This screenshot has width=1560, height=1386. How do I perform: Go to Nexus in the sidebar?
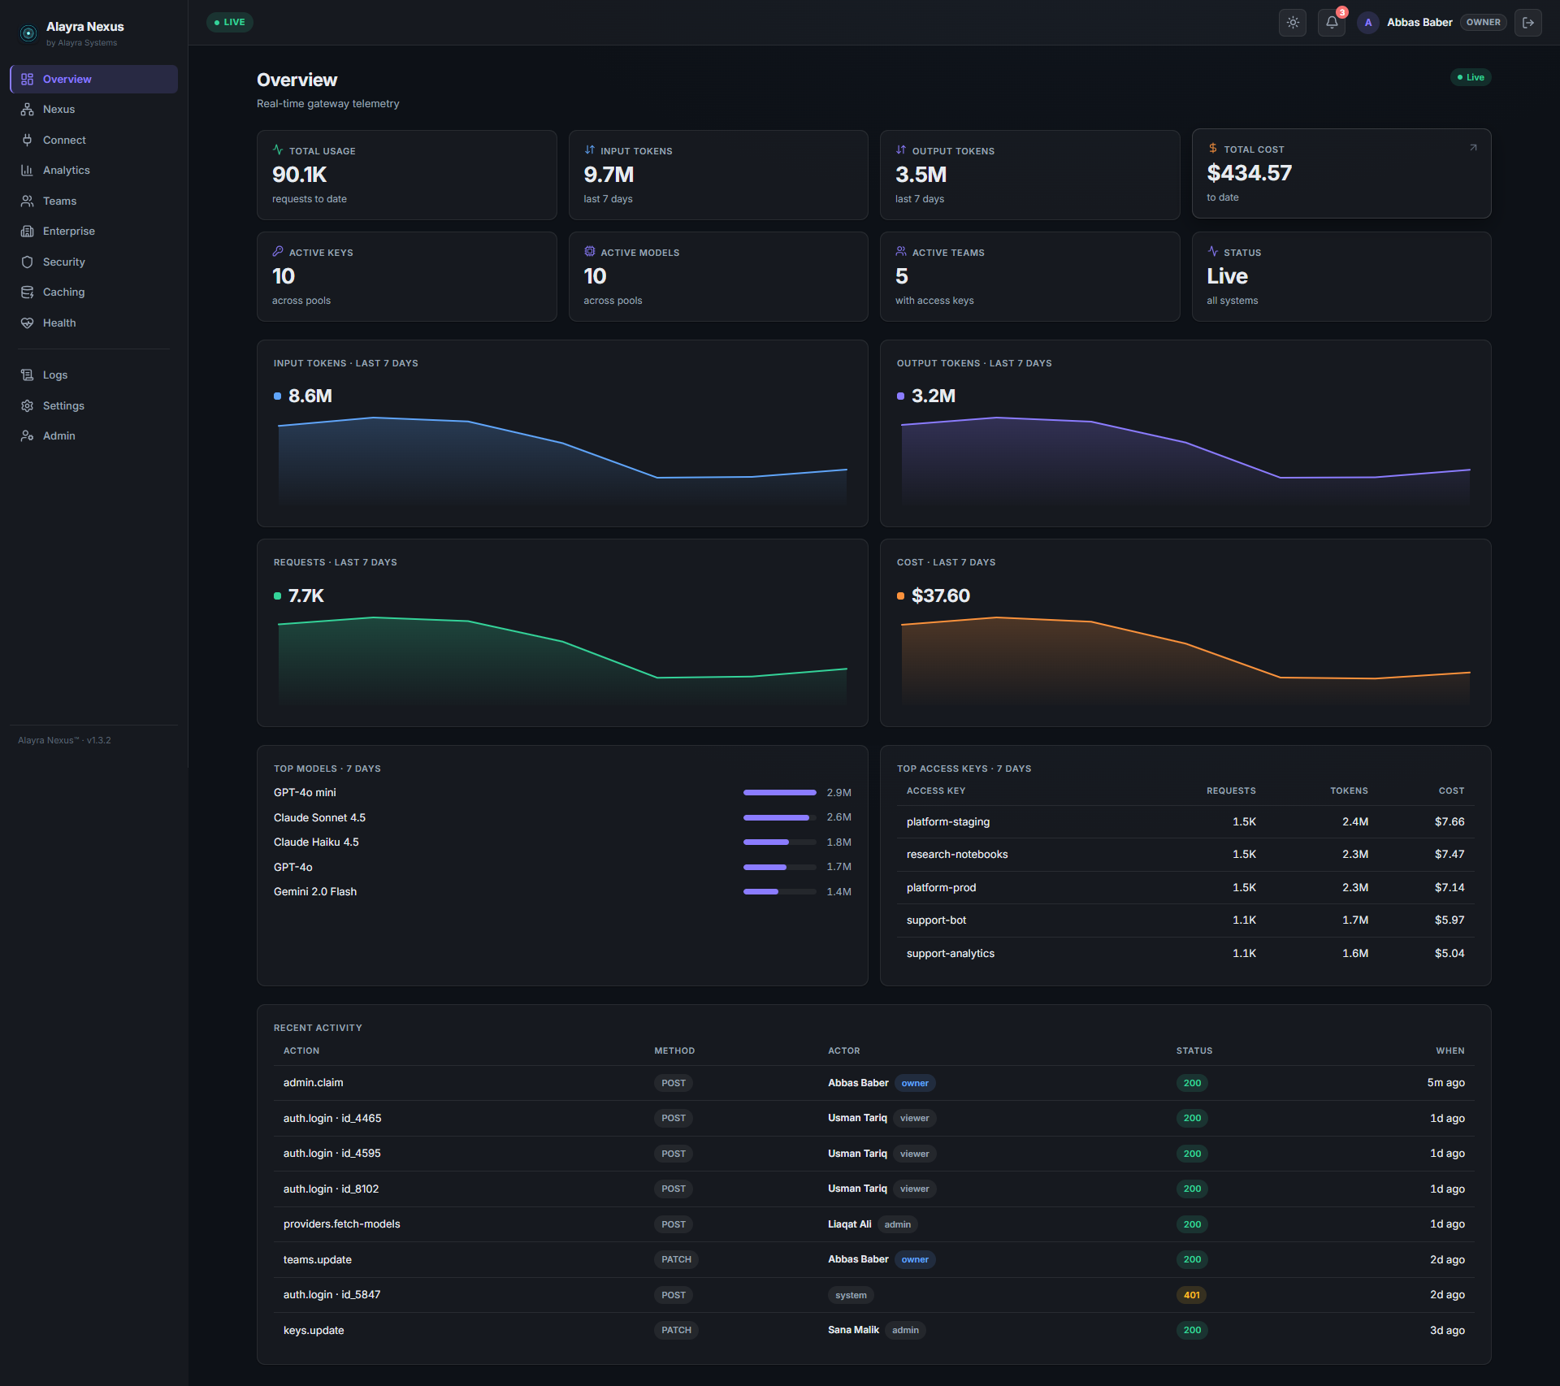[94, 110]
